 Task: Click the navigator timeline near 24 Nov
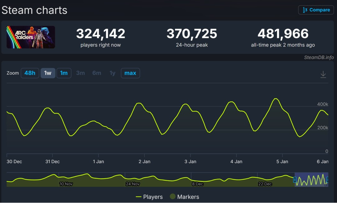(132, 180)
